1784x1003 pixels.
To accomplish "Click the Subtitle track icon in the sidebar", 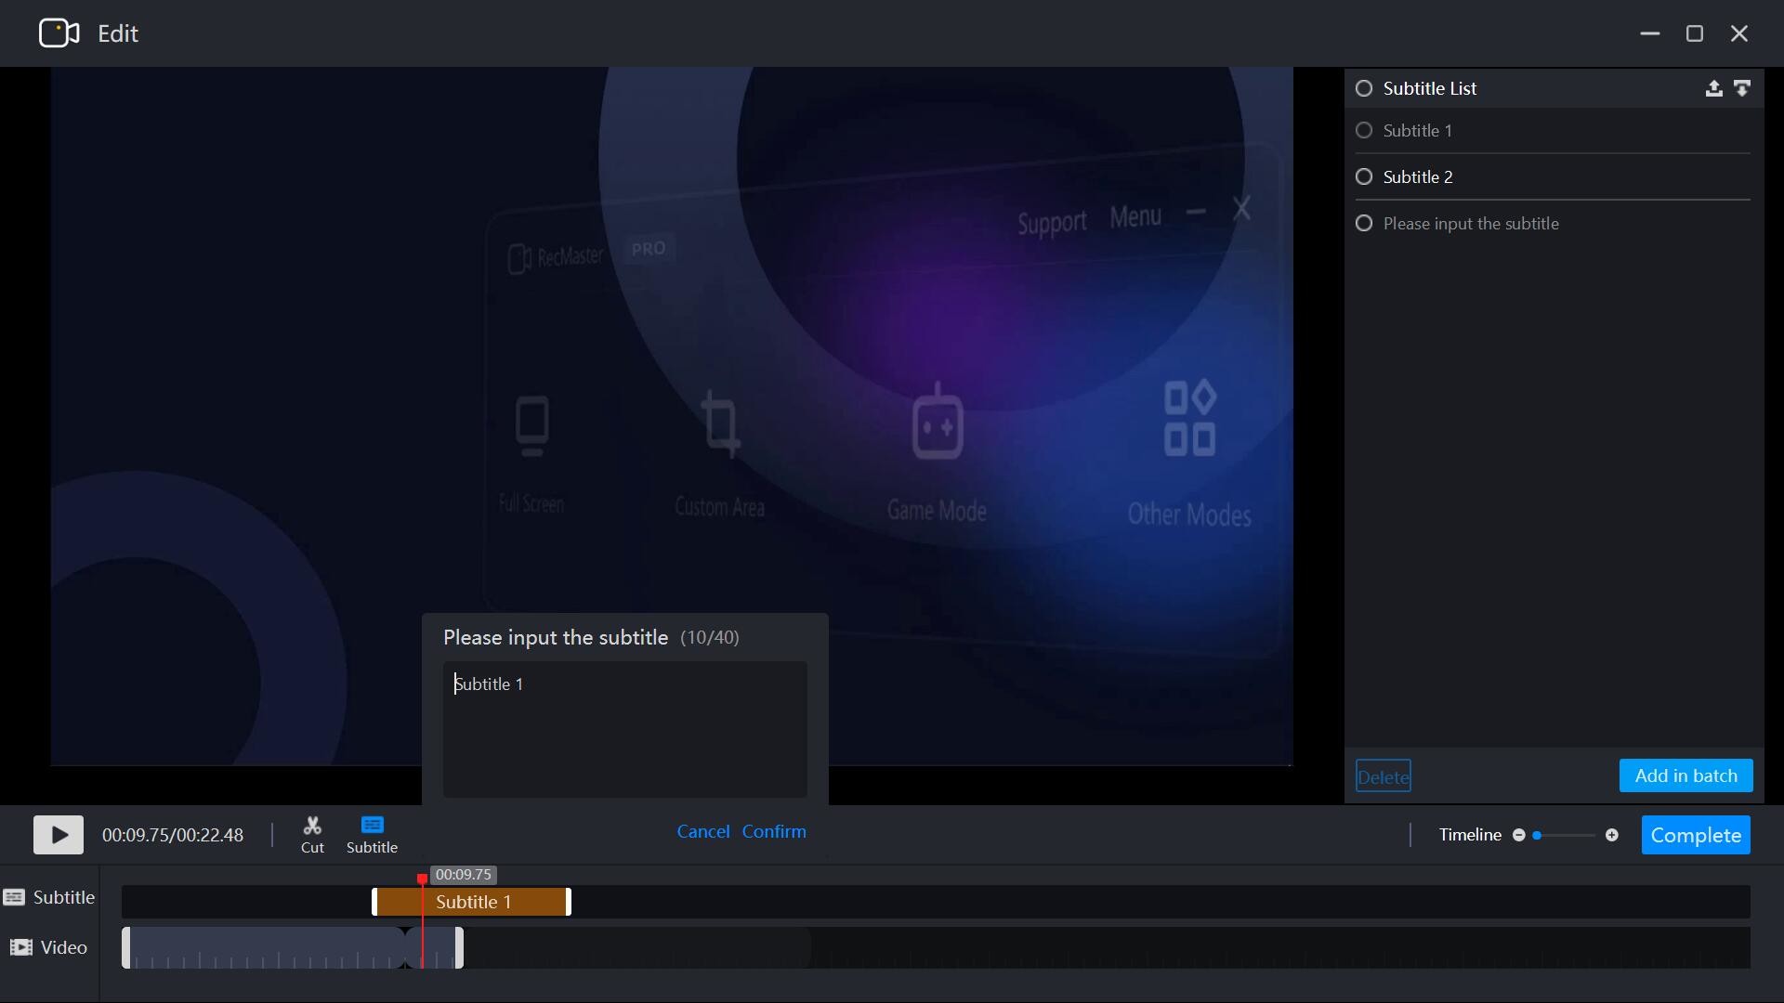I will (15, 897).
